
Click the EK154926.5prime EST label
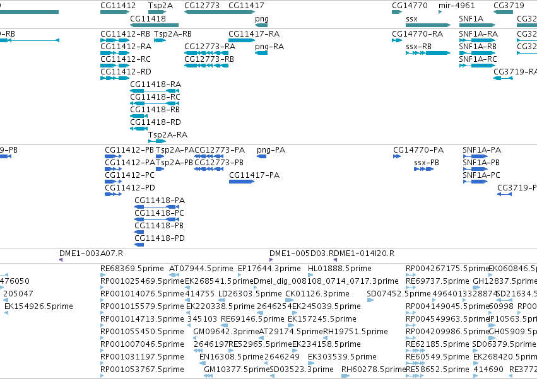38,306
